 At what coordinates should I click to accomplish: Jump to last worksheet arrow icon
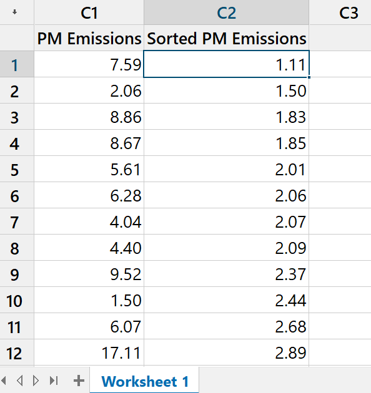(x=54, y=381)
